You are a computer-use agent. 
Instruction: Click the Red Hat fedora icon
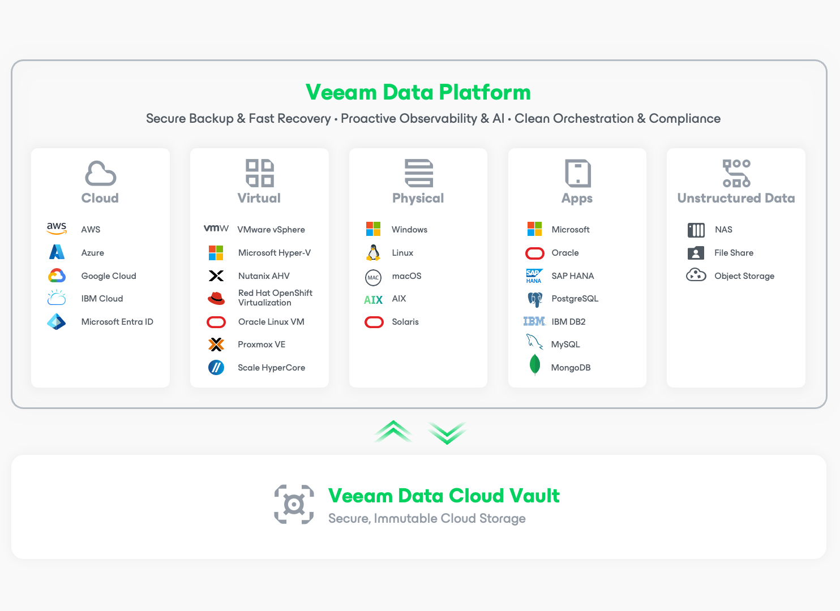[216, 298]
